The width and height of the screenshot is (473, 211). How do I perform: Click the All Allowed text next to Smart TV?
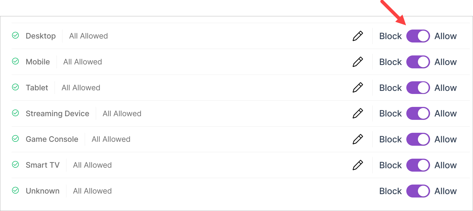pyautogui.click(x=92, y=165)
